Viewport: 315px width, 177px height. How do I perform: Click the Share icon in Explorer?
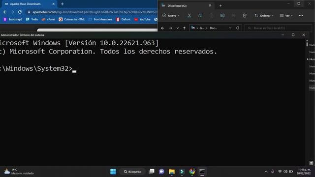233,16
